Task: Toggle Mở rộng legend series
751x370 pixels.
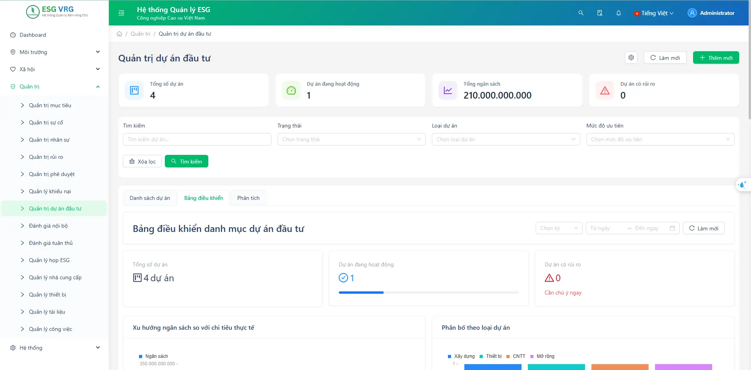Action: point(542,356)
